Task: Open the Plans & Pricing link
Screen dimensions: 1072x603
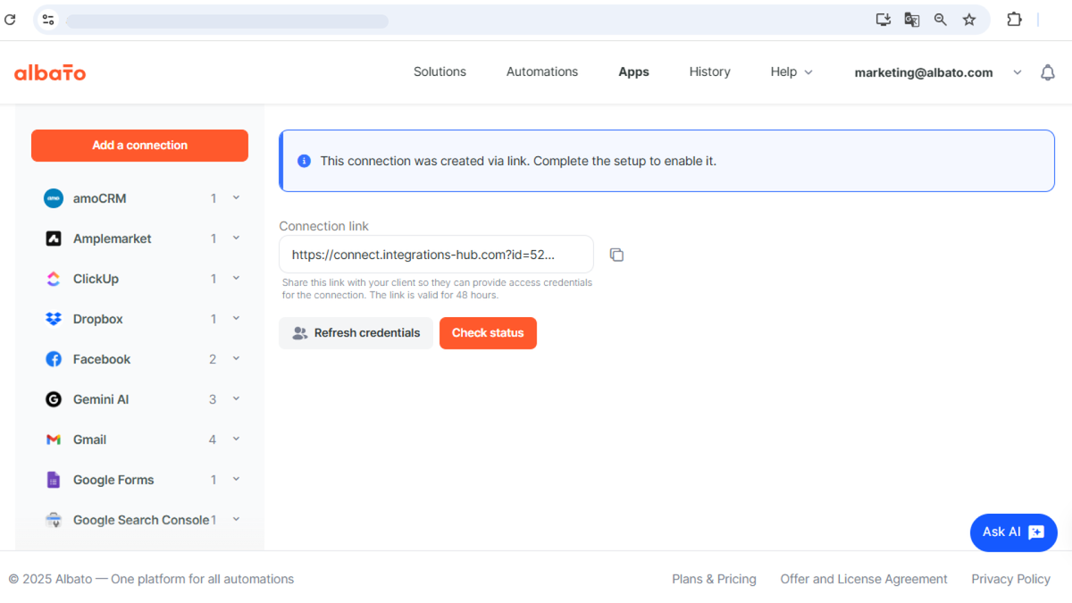Action: pyautogui.click(x=714, y=579)
